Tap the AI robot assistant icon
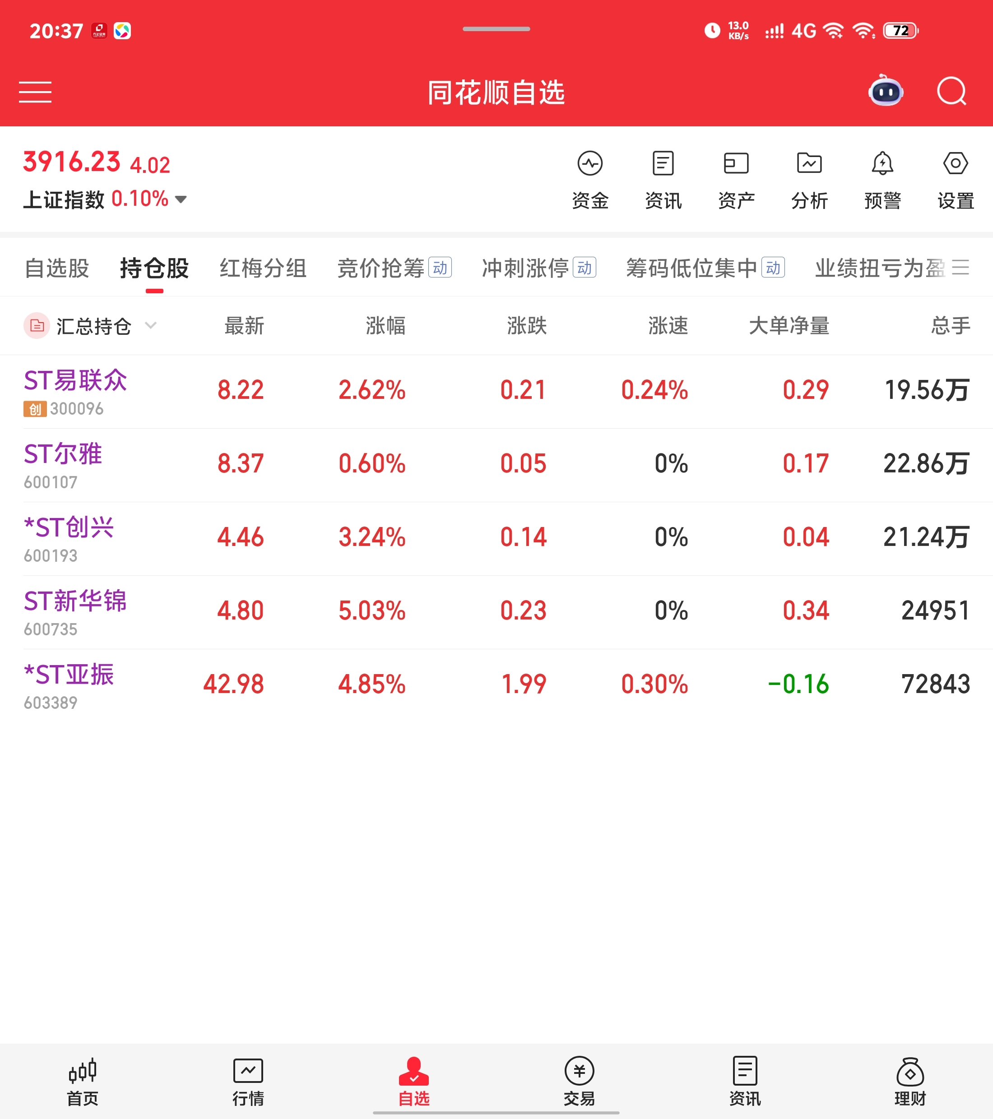This screenshot has height=1119, width=993. [x=885, y=91]
